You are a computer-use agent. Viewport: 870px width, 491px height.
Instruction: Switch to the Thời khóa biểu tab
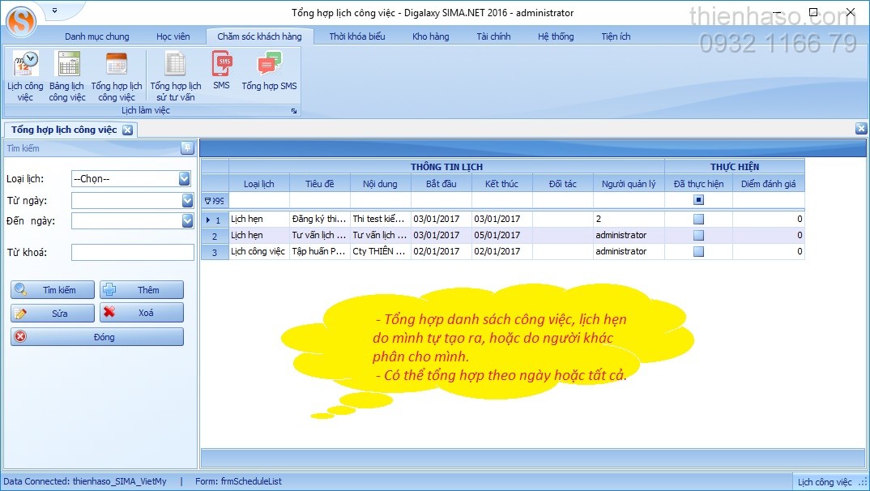[356, 36]
